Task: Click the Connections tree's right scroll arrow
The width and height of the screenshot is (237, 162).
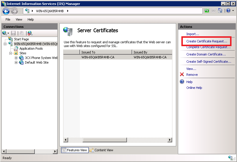Action: click(x=55, y=151)
